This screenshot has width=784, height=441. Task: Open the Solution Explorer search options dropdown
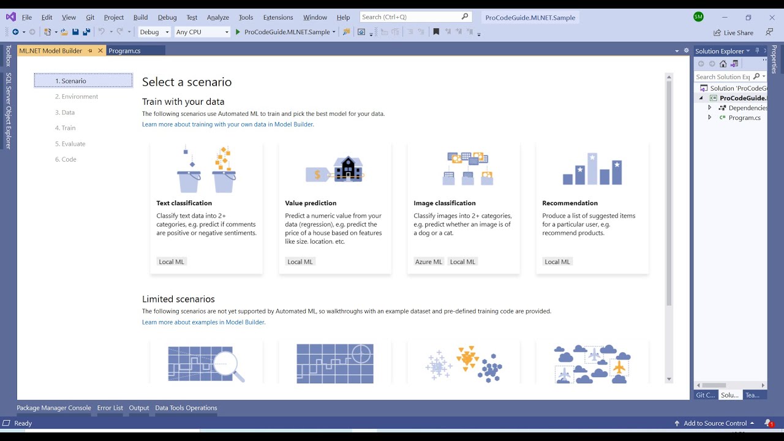pos(763,77)
